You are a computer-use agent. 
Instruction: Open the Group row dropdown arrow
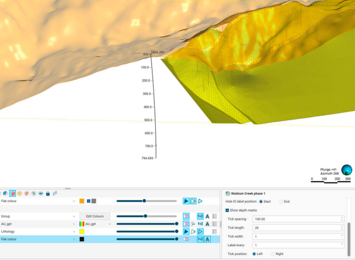coord(74,216)
